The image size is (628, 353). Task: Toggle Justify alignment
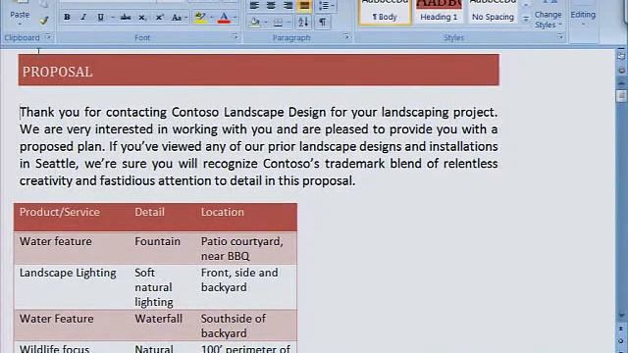[304, 5]
